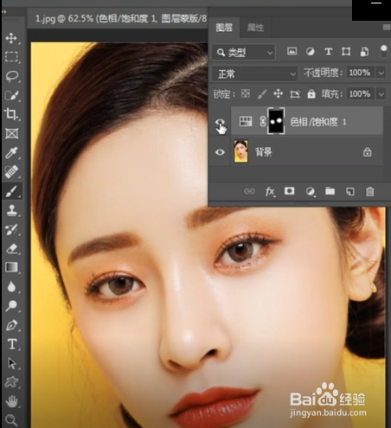Add a layer mask

290,191
